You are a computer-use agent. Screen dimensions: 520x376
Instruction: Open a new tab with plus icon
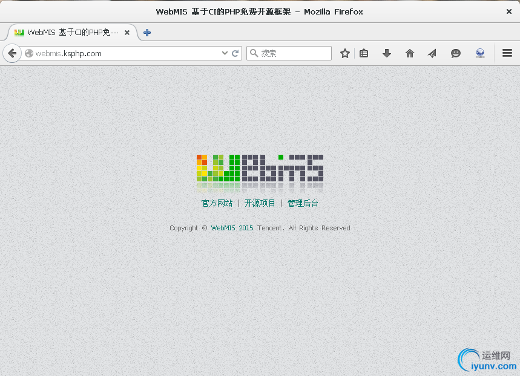point(147,33)
